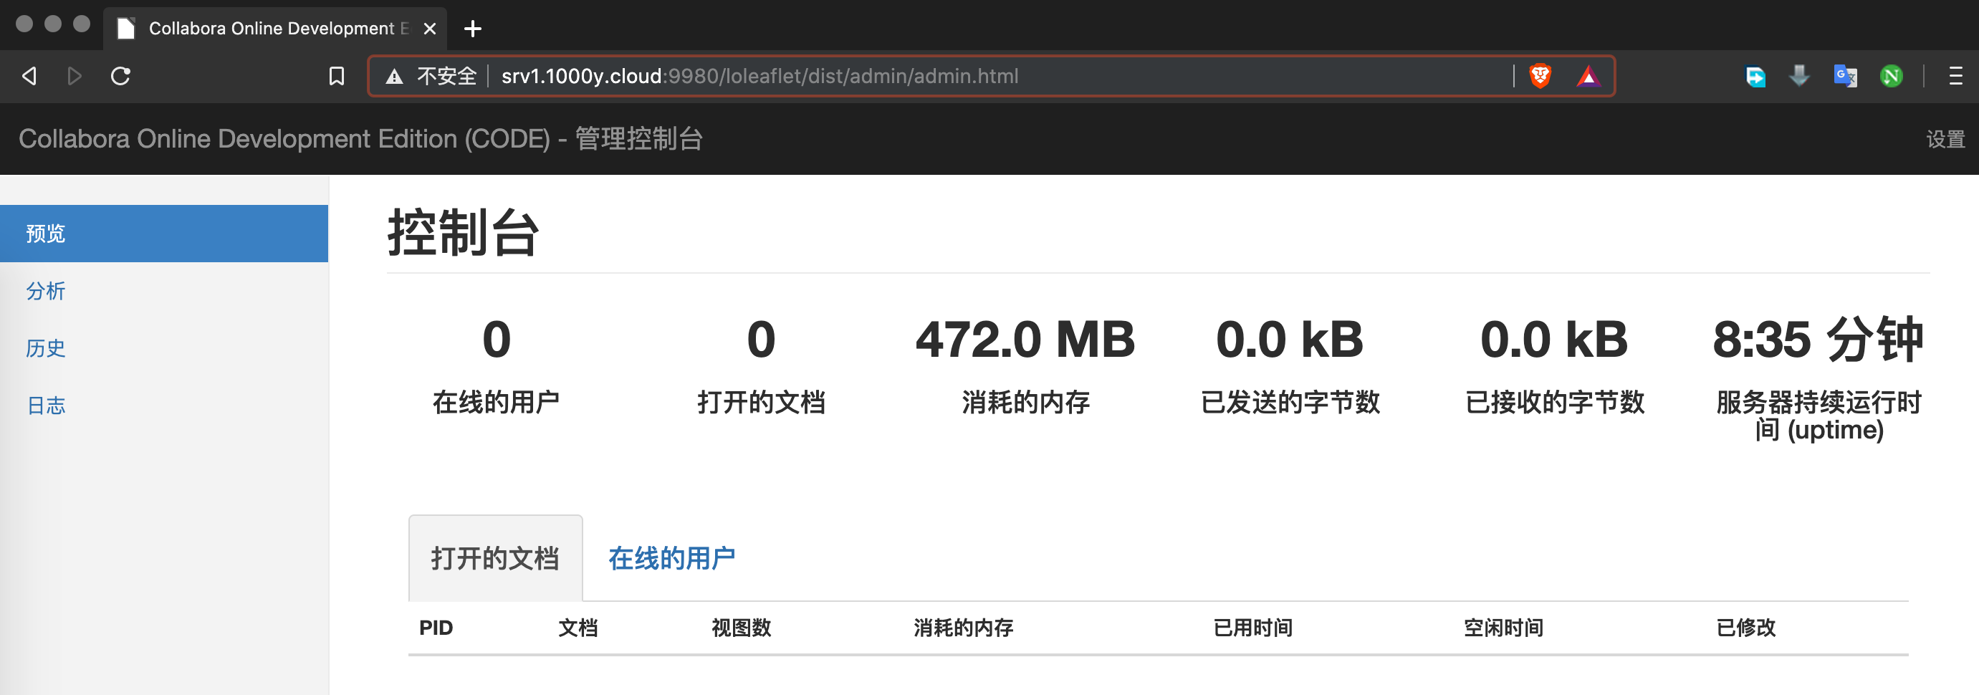Click the 已接收的字节数 label
1979x695 pixels.
point(1554,403)
